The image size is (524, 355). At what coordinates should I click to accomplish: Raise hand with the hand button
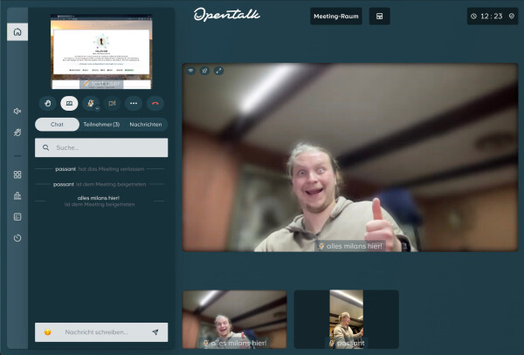click(48, 104)
